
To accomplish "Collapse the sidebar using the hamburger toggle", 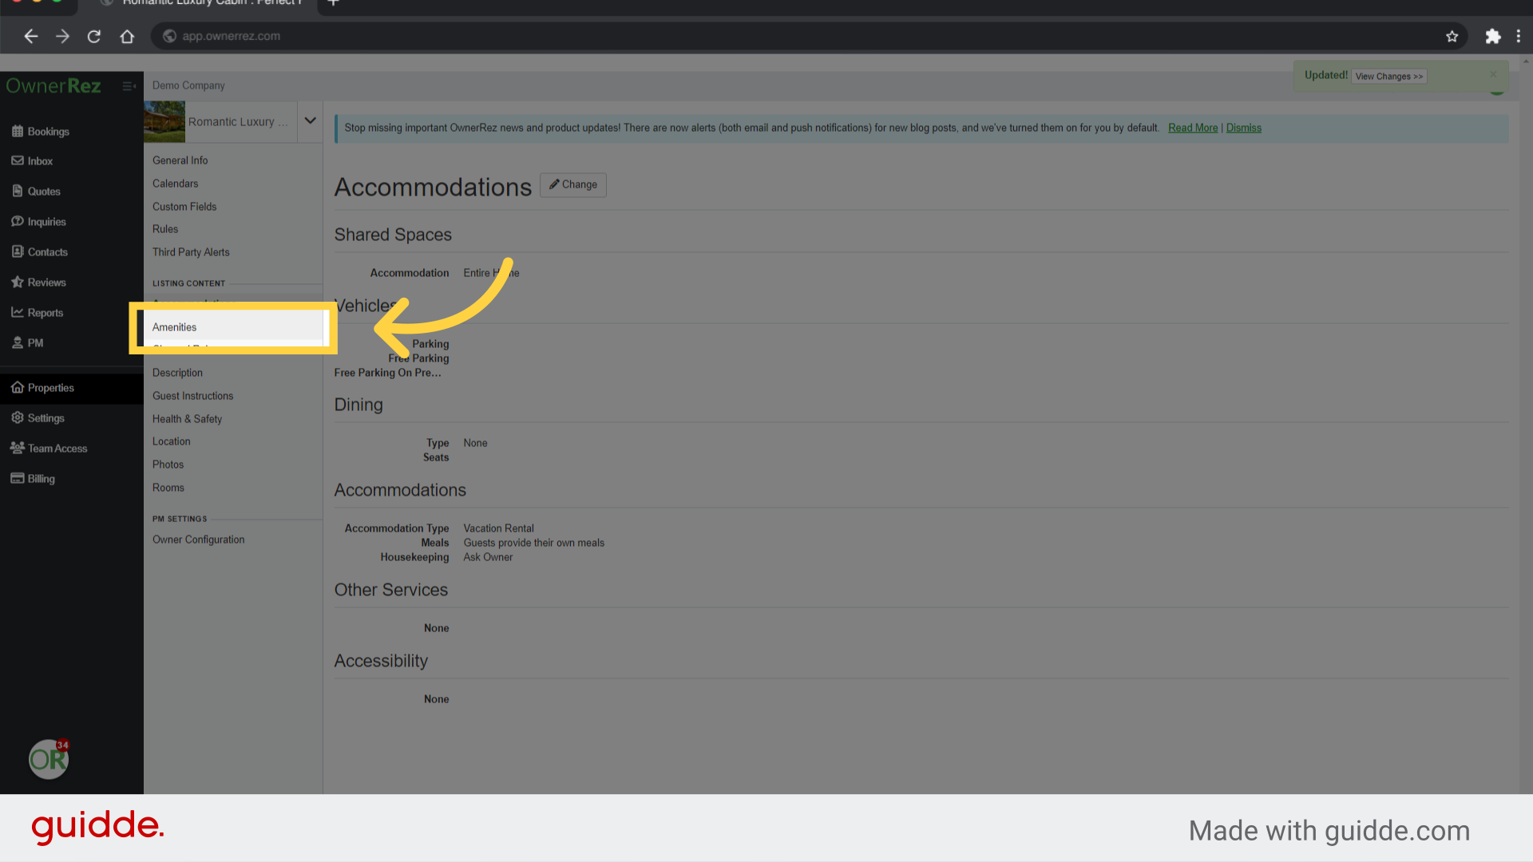I will click(x=129, y=86).
